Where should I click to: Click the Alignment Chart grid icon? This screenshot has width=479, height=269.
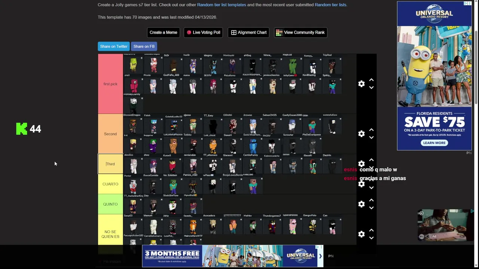[234, 33]
